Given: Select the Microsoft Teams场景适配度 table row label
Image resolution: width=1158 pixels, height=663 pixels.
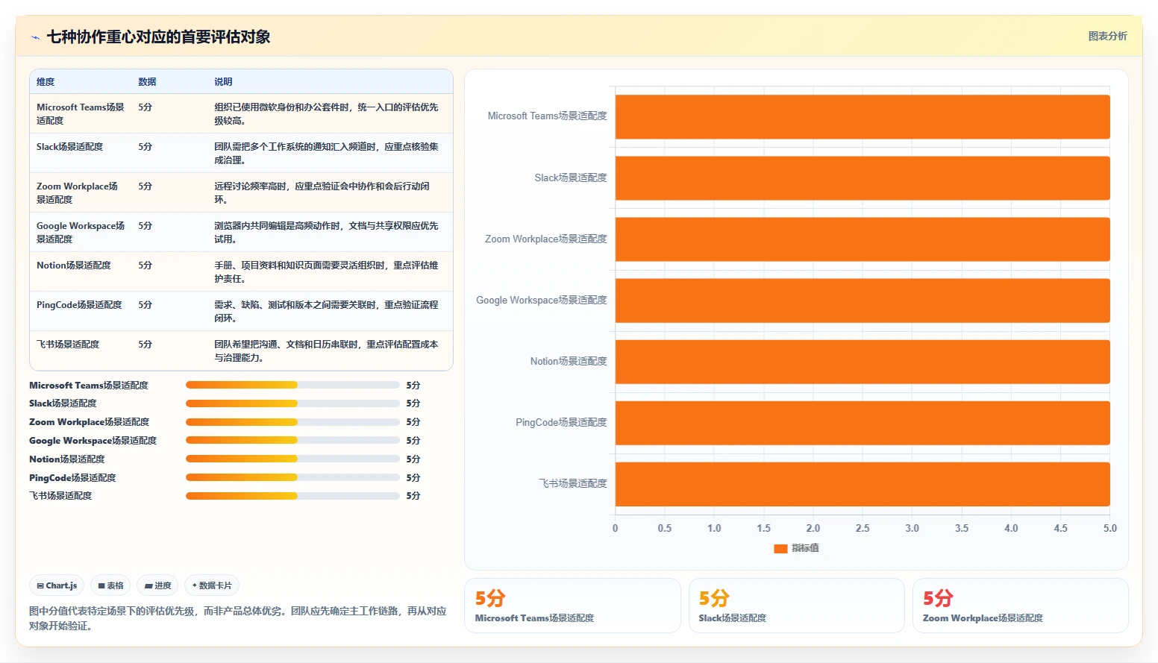Looking at the screenshot, I should (x=81, y=114).
